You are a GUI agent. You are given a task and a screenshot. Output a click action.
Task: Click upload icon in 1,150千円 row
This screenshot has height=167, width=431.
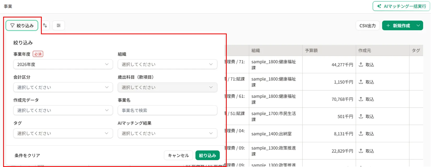(x=361, y=82)
